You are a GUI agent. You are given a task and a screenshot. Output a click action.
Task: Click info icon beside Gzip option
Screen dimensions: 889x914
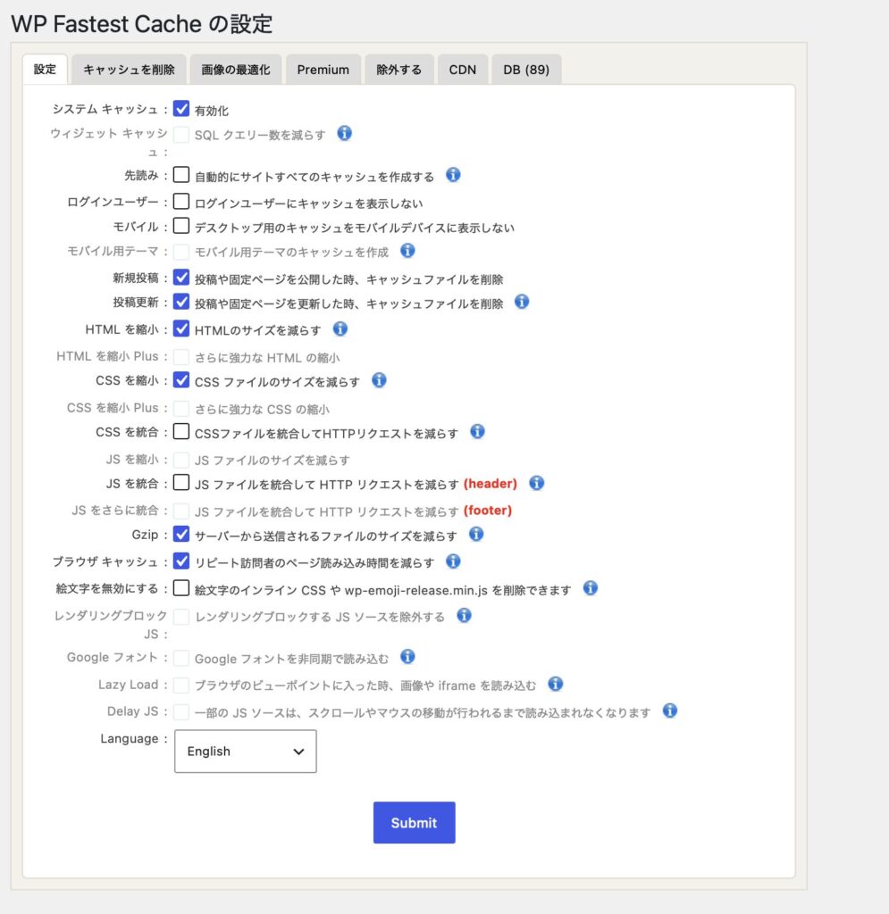(x=476, y=534)
